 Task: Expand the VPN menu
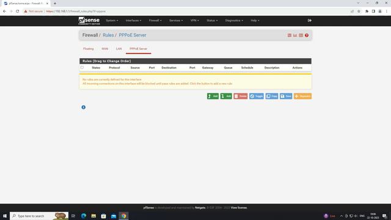[194, 20]
